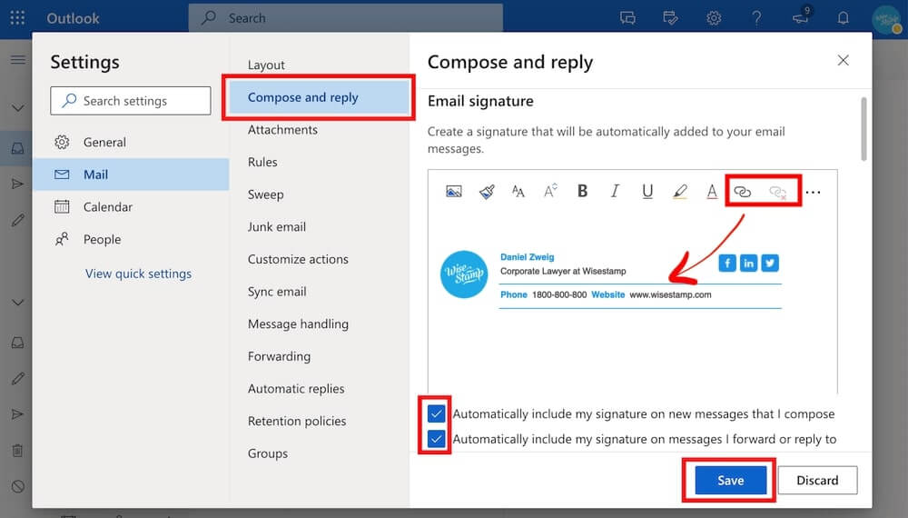908x518 pixels.
Task: Toggle Bold formatting in signature editor
Action: tap(583, 192)
